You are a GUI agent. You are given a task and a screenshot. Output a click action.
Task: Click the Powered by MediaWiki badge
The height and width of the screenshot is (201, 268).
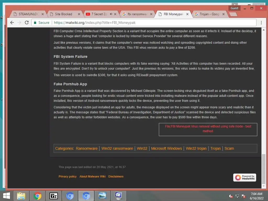coord(245,177)
